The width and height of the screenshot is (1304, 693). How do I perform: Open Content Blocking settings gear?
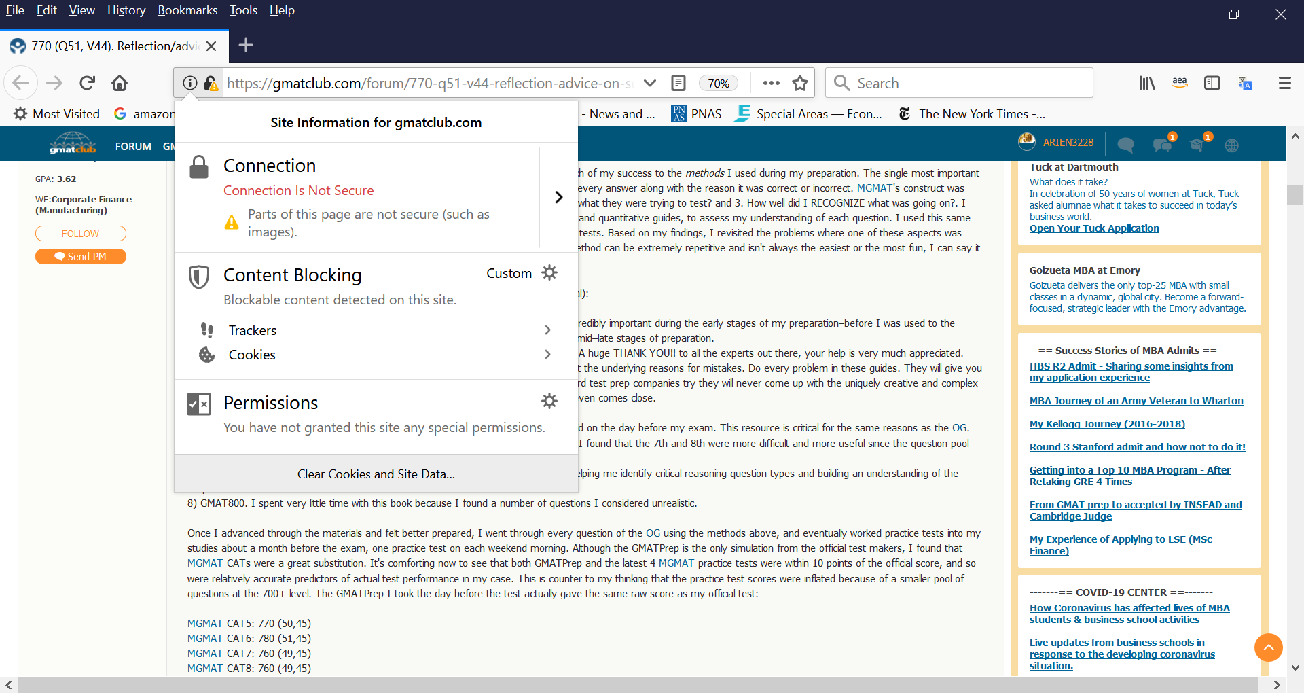(549, 272)
